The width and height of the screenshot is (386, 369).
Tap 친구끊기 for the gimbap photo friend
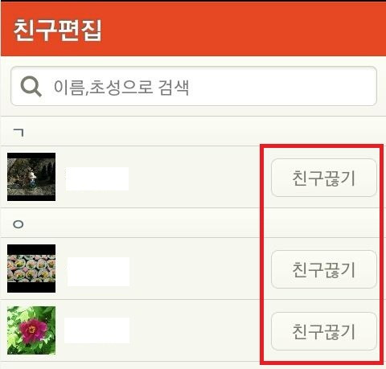[324, 269]
